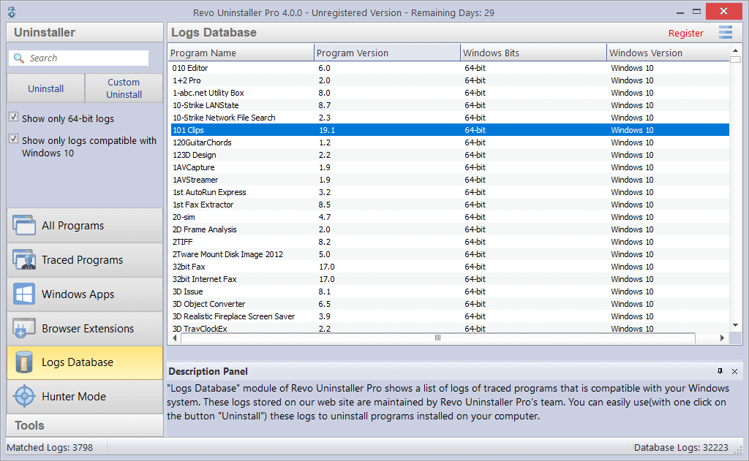
Task: Sort by Program Version column header
Action: 387,53
